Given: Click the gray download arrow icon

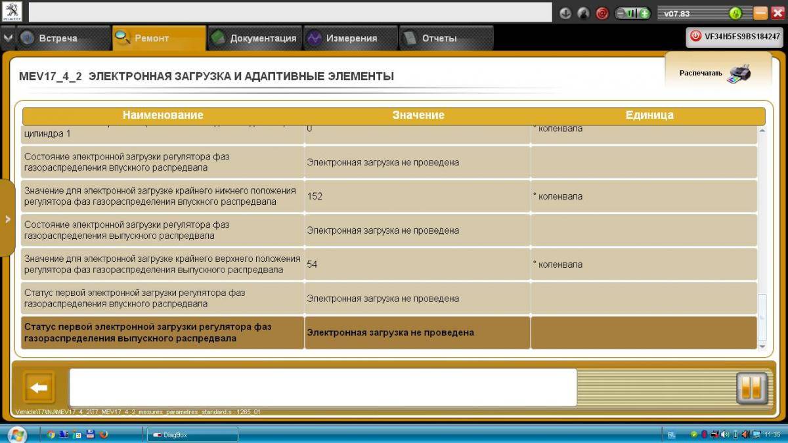Looking at the screenshot, I should pyautogui.click(x=565, y=13).
